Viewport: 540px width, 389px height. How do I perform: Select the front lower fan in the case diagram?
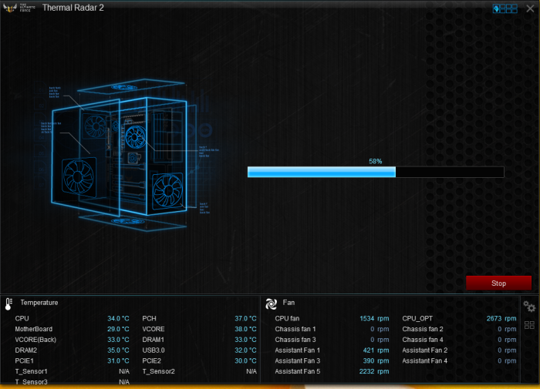(x=167, y=191)
